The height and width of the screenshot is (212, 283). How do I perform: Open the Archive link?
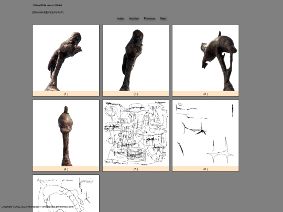coord(134,18)
